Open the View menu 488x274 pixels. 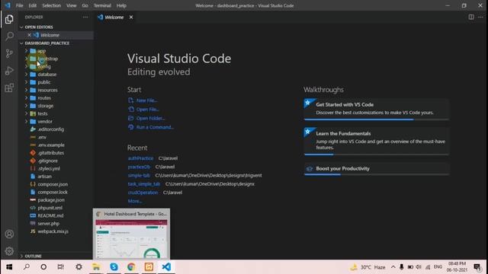[71, 5]
